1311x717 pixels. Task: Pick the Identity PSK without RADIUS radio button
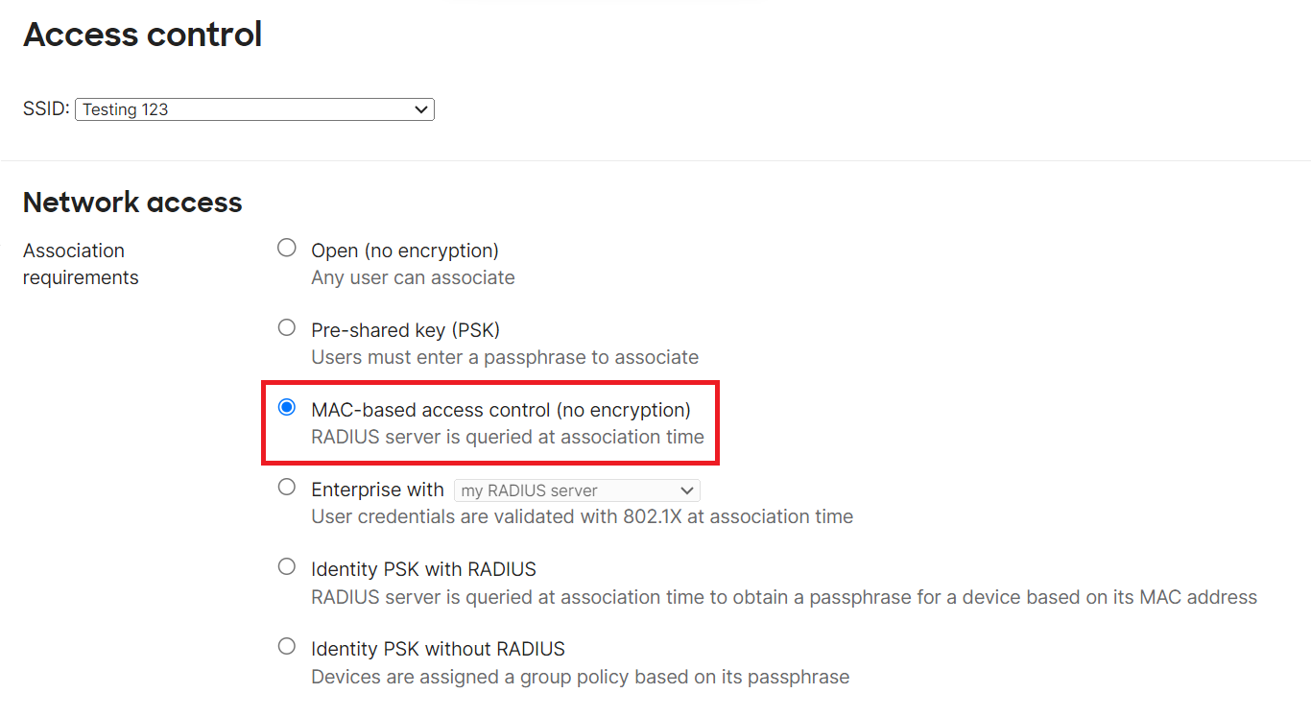click(286, 647)
